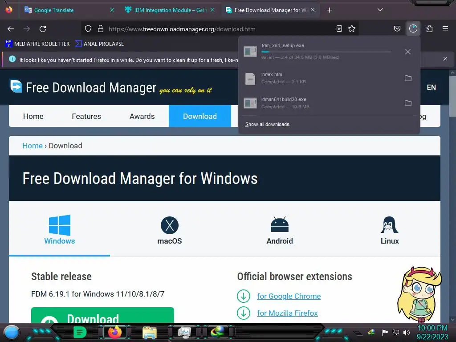
Task: Click the "FDM 6.19.1 for Windows 11/10/8.1/8/7" text
Action: tap(98, 294)
